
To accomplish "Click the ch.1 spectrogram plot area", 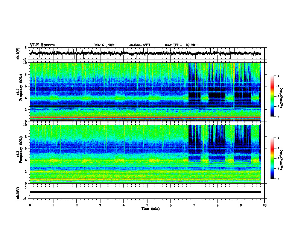I will (x=145, y=92).
